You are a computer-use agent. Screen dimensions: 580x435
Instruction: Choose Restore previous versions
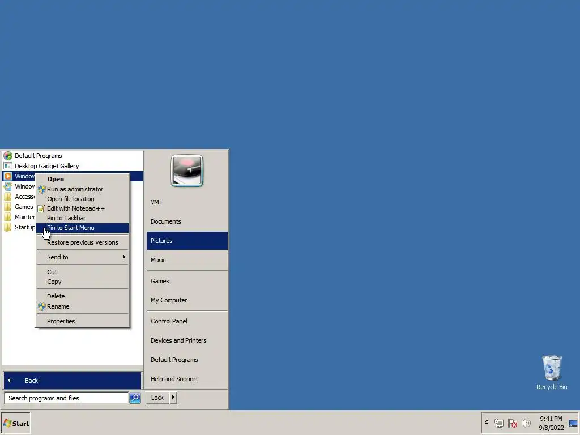(x=82, y=242)
